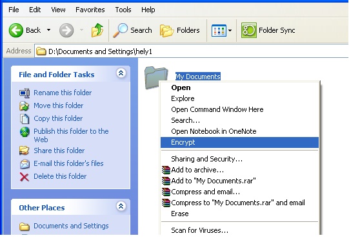This screenshot has width=349, height=247.
Task: Click the Share this folder icon
Action: pyautogui.click(x=25, y=151)
